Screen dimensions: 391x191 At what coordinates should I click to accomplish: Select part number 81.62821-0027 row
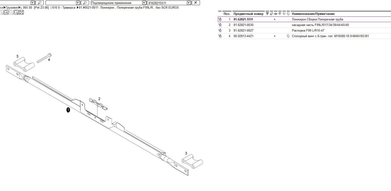(x=243, y=31)
